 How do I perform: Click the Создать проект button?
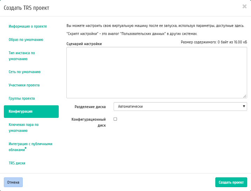click(x=231, y=182)
